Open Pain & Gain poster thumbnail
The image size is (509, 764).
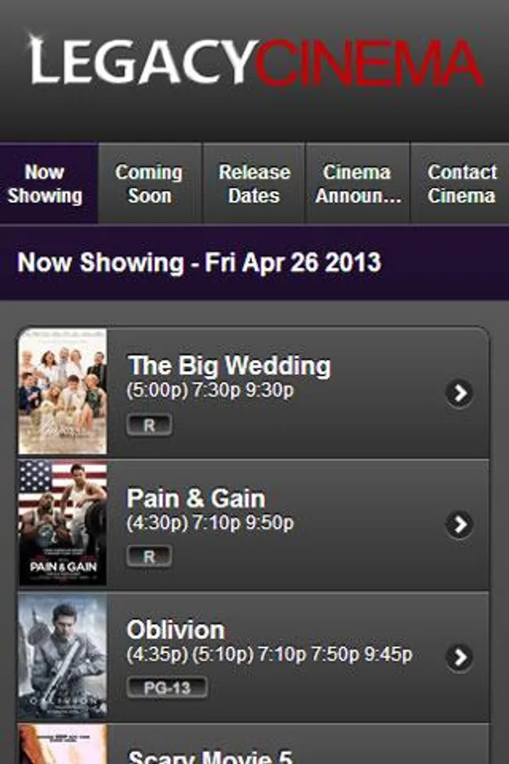coord(62,523)
